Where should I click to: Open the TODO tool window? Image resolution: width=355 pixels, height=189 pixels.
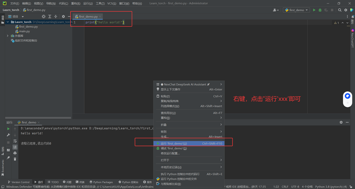[53, 182]
